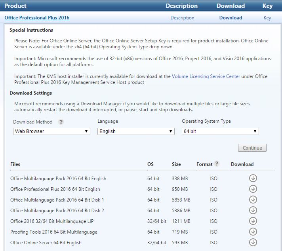The image size is (282, 251).
Task: Click the Format column header
Action: click(204, 164)
